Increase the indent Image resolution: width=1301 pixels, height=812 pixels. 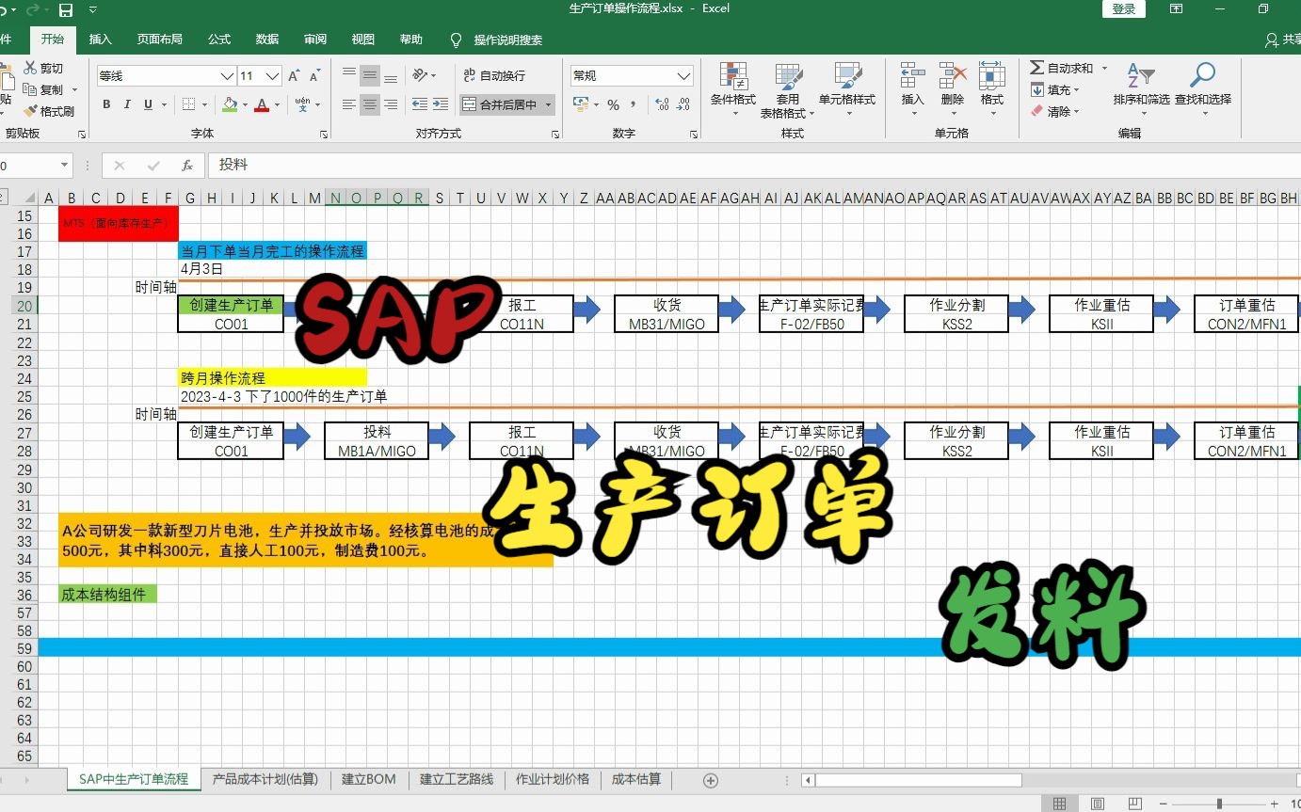(x=442, y=104)
